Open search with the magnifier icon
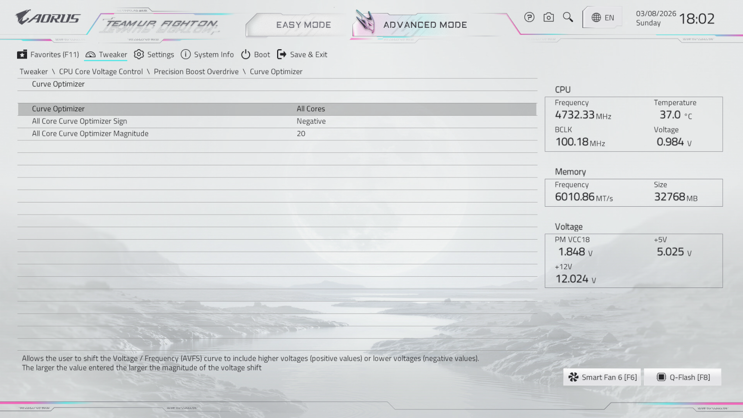 (x=568, y=17)
